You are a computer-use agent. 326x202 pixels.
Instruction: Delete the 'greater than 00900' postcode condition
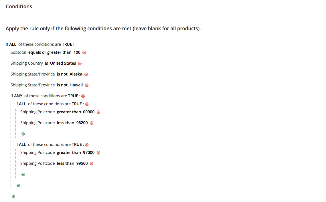click(x=98, y=112)
